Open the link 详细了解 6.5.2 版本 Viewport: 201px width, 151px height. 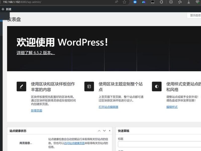[x=36, y=53]
